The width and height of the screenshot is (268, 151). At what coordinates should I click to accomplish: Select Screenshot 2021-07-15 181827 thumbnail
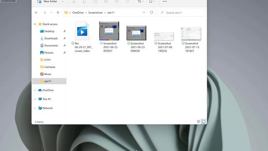click(x=191, y=34)
